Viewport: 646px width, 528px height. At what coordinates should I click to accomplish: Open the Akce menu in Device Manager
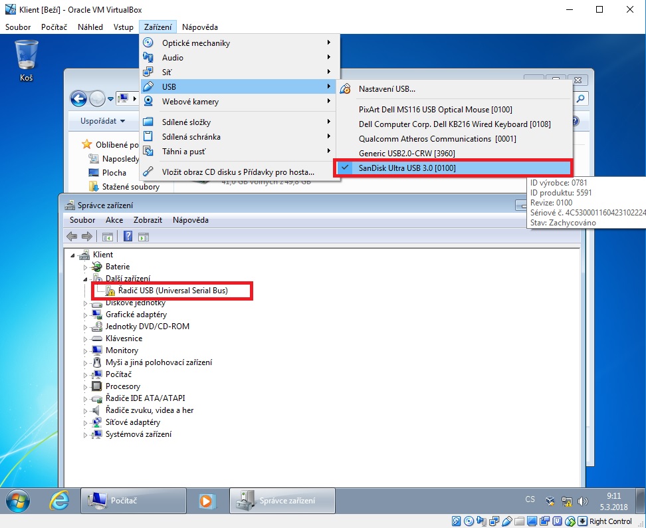[x=114, y=220]
